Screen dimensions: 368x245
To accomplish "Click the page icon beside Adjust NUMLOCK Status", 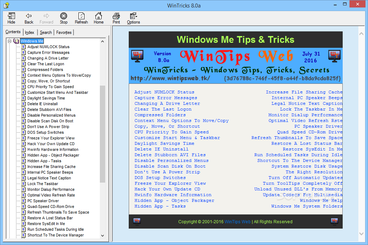I will (x=24, y=47).
